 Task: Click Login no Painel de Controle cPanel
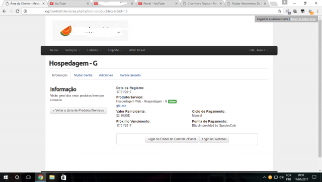tap(172, 139)
